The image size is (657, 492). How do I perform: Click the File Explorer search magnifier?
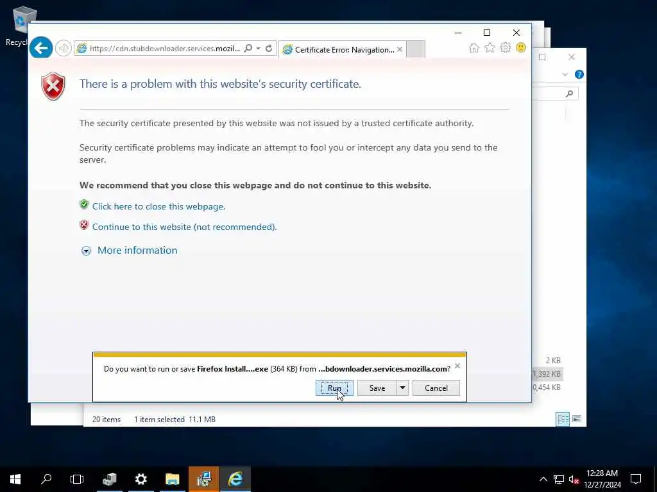tap(569, 94)
